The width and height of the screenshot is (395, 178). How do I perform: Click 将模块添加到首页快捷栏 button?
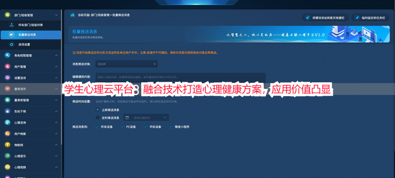(x=326, y=18)
